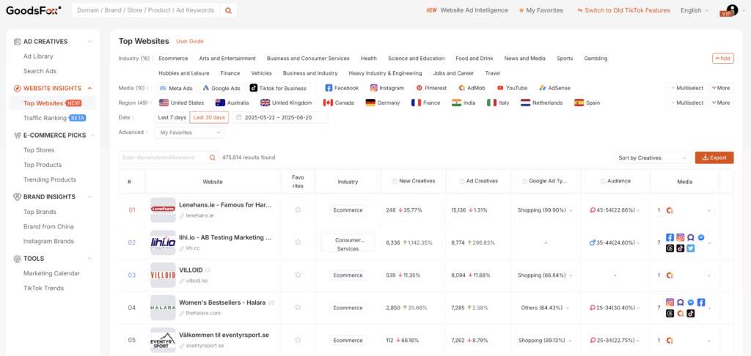This screenshot has width=751, height=356.
Task: Fold the industry filter list
Action: click(x=722, y=59)
